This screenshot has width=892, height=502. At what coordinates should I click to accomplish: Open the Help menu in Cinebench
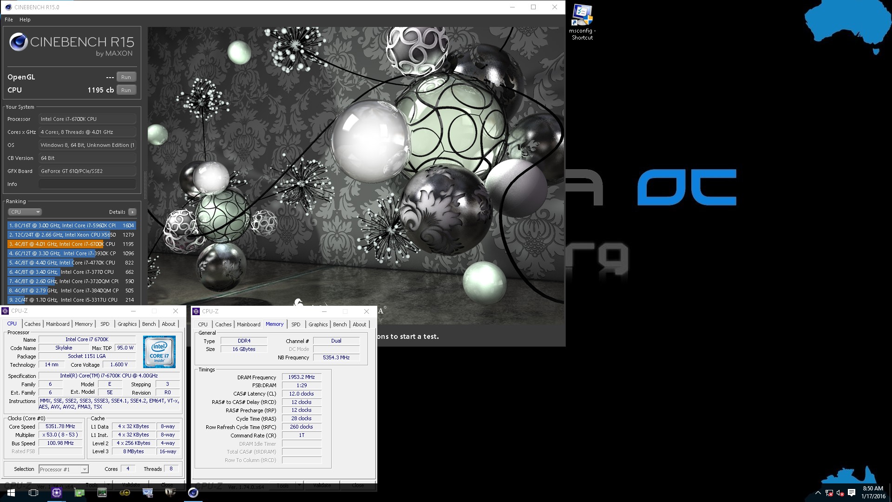tap(25, 20)
